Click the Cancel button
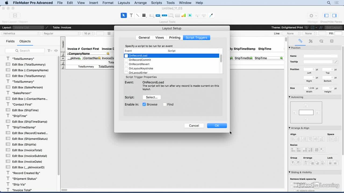 point(194,125)
